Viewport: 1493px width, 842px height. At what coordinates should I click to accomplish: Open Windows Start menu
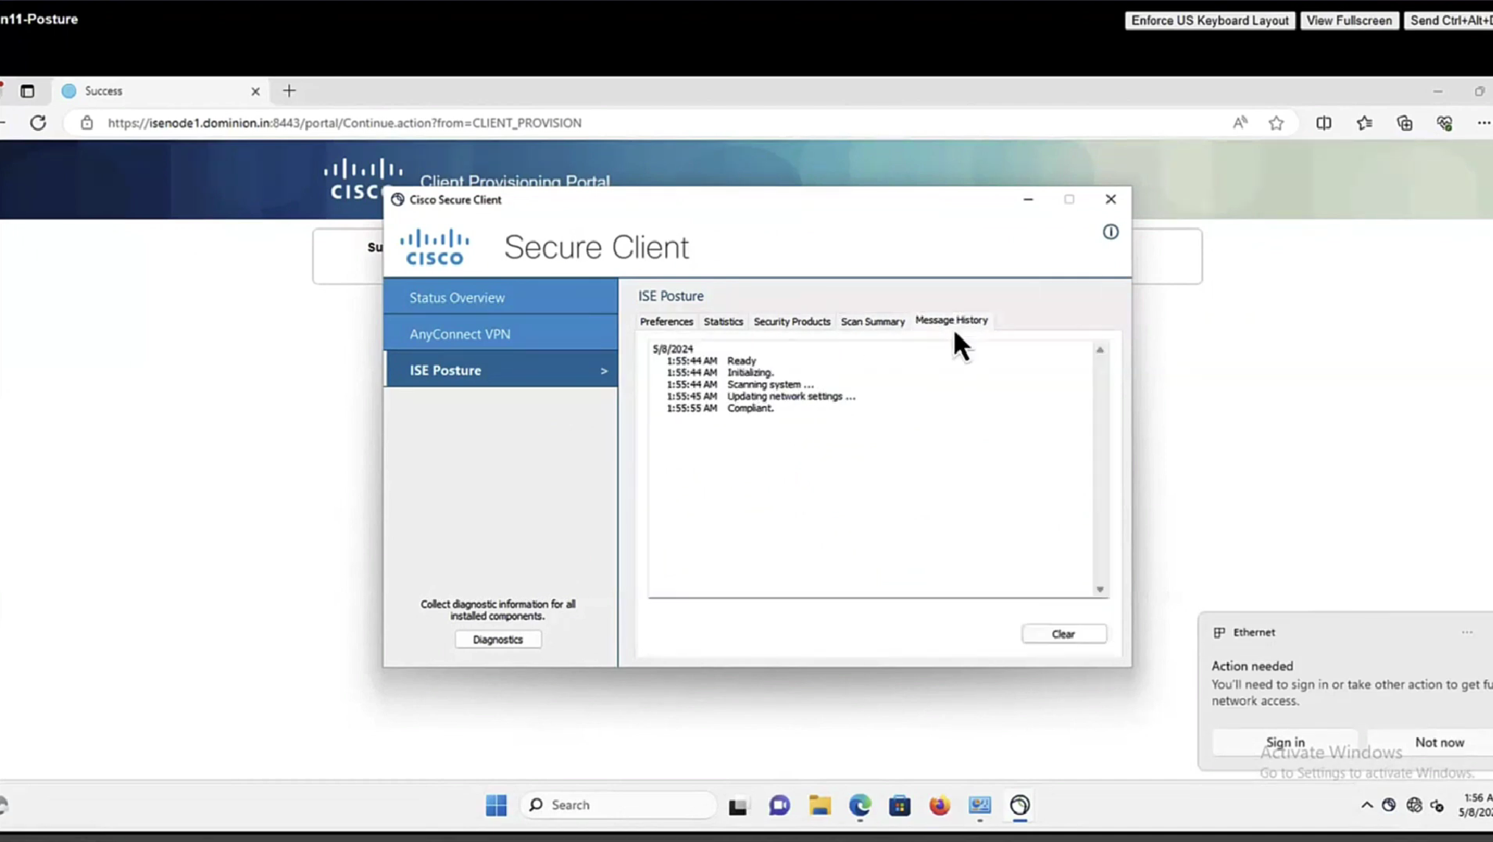[x=496, y=805]
